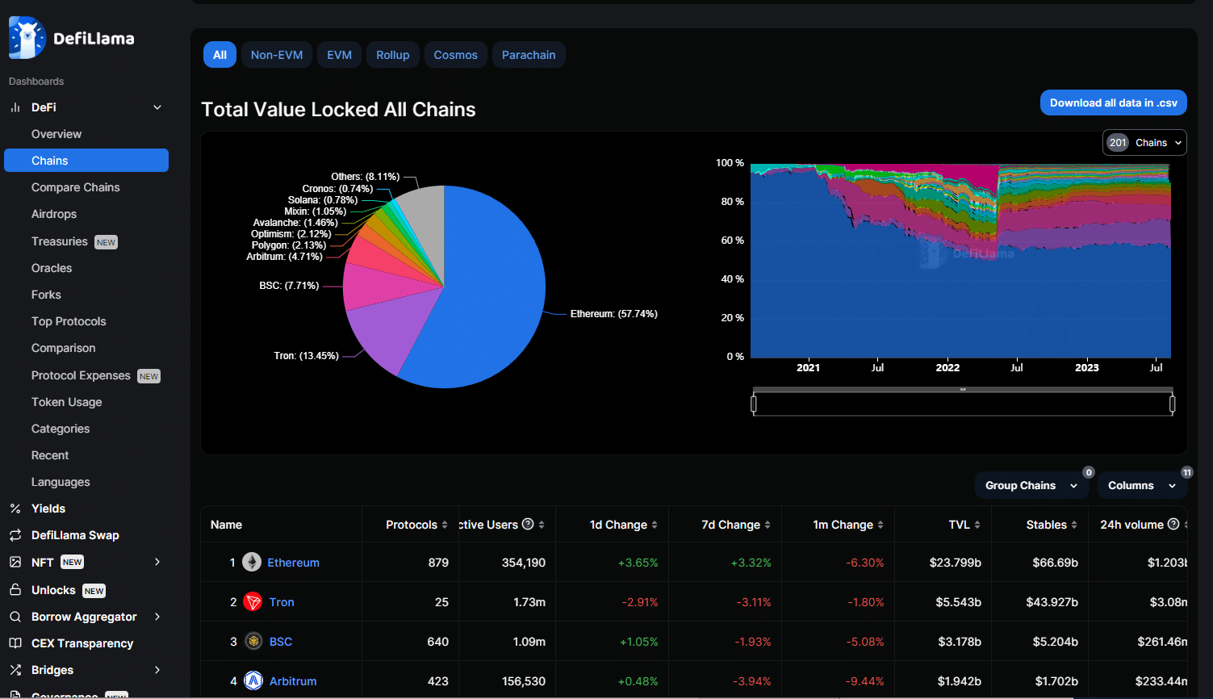This screenshot has width=1213, height=699.
Task: Click the CEX Transparency book icon
Action: point(15,643)
